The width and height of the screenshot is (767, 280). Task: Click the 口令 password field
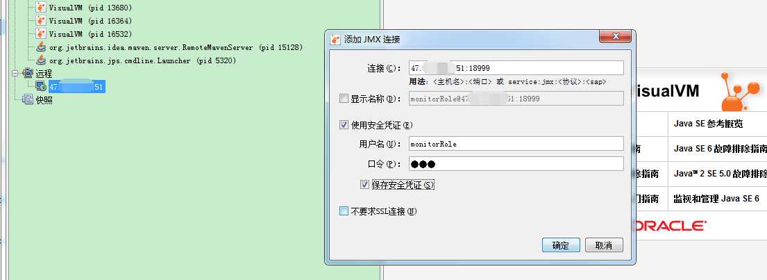(x=516, y=163)
